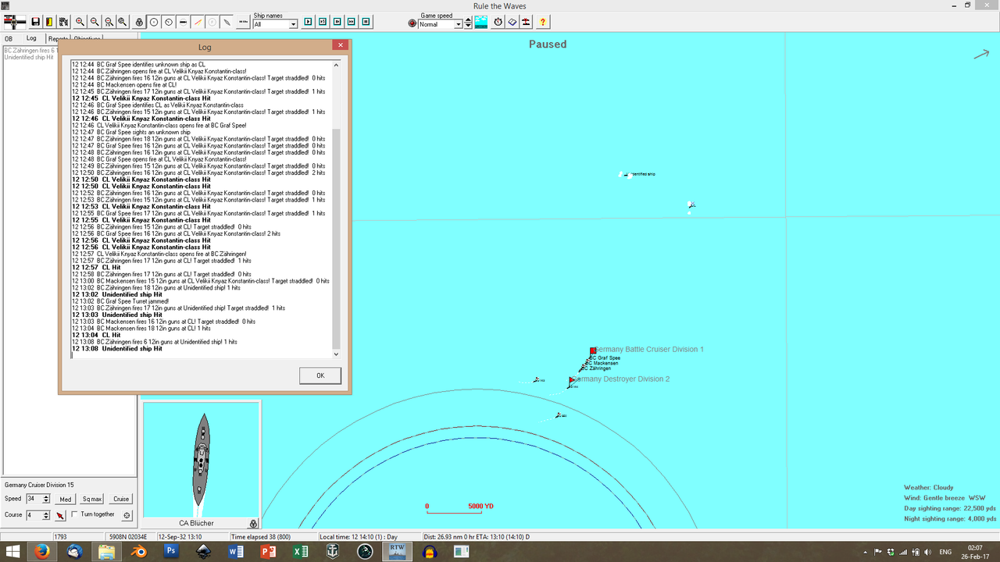This screenshot has height=562, width=1000.
Task: Click the red radio marker near Game speed
Action: tap(412, 23)
